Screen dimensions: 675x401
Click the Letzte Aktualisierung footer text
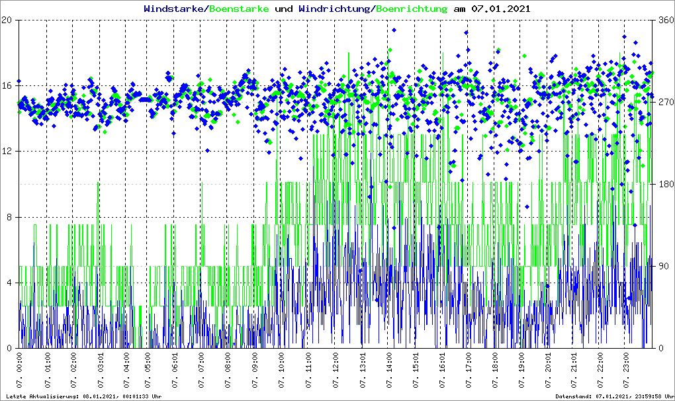pos(83,396)
